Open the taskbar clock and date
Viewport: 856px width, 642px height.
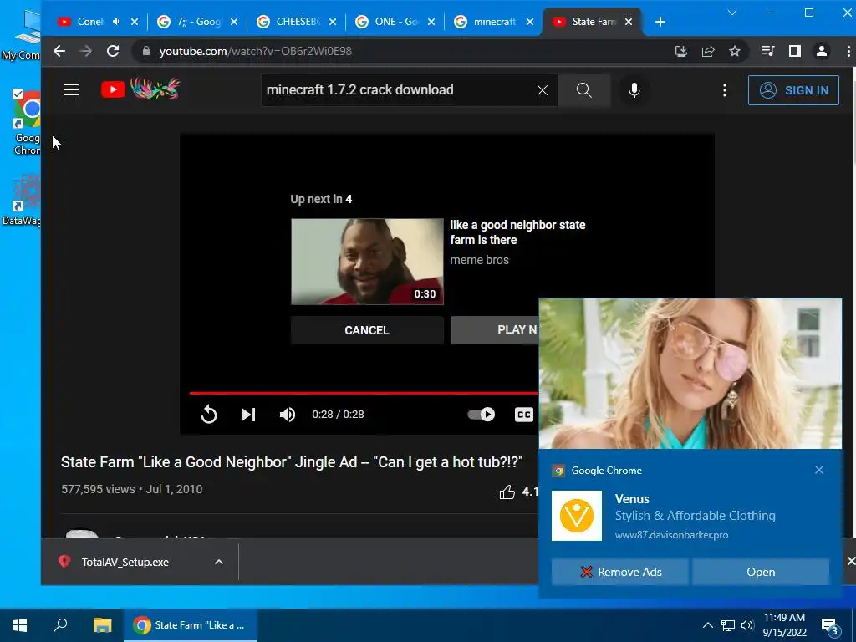[x=784, y=625]
